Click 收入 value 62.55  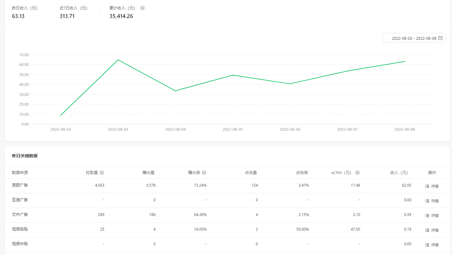pyautogui.click(x=406, y=185)
